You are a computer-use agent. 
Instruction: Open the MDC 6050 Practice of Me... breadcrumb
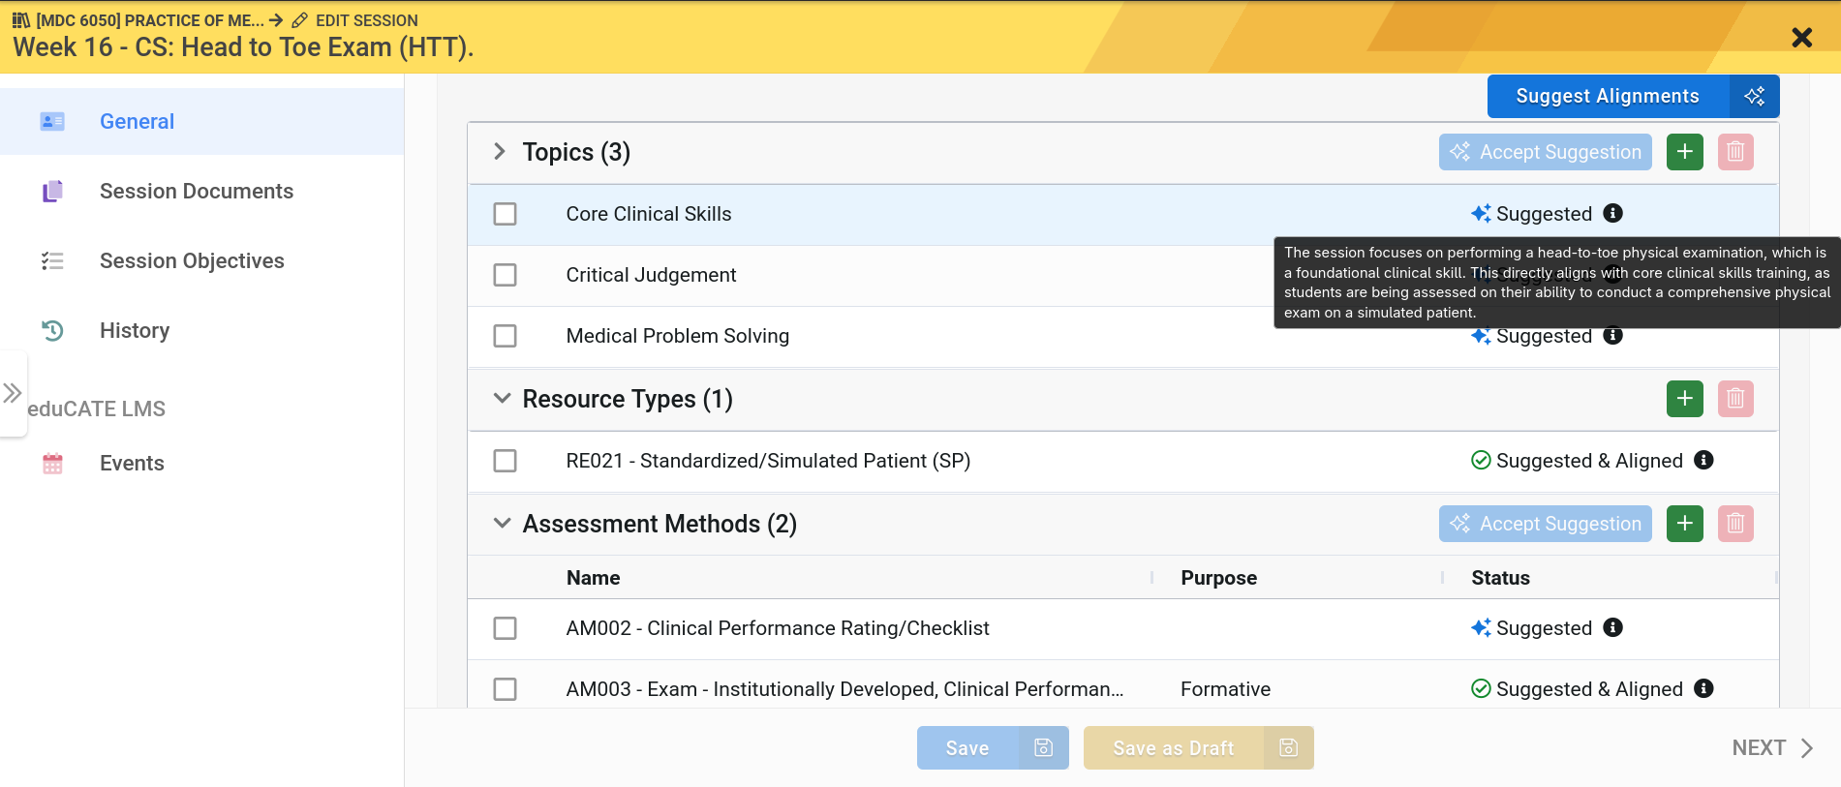coord(138,20)
